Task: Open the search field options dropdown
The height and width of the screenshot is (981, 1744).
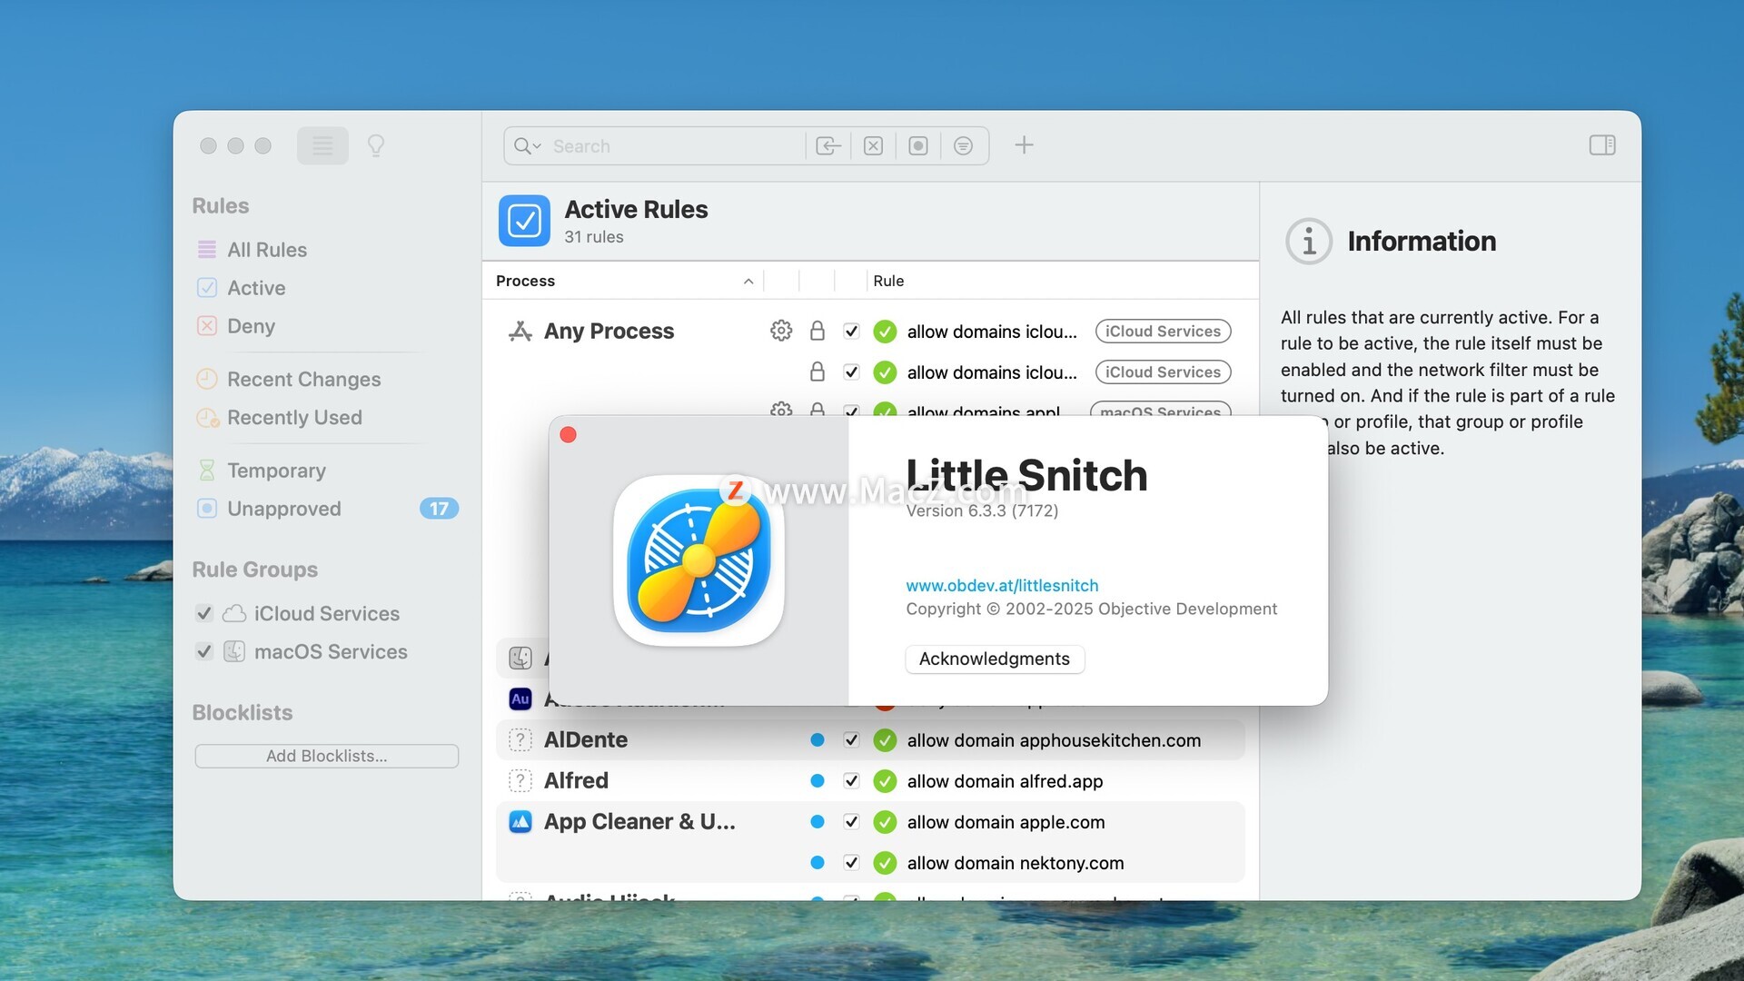Action: click(x=527, y=145)
